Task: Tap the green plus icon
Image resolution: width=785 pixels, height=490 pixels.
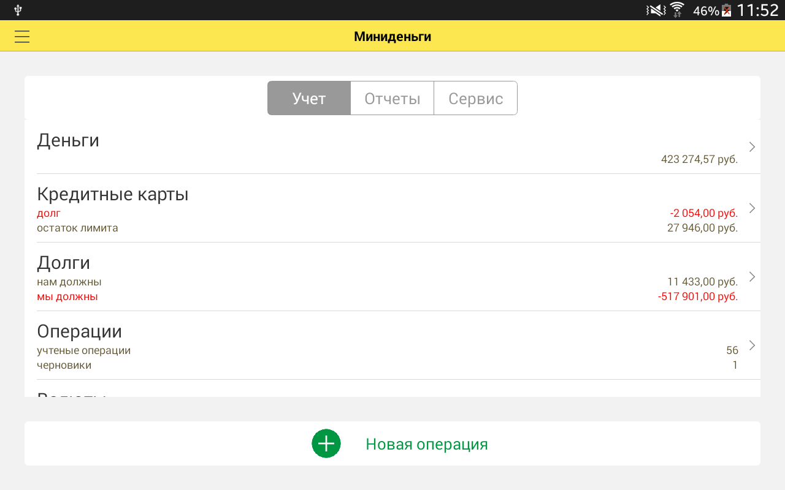Action: tap(326, 443)
